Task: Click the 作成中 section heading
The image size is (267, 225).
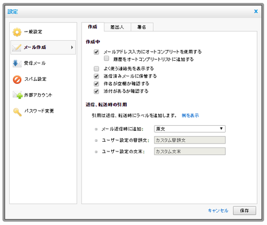Action: pyautogui.click(x=93, y=42)
